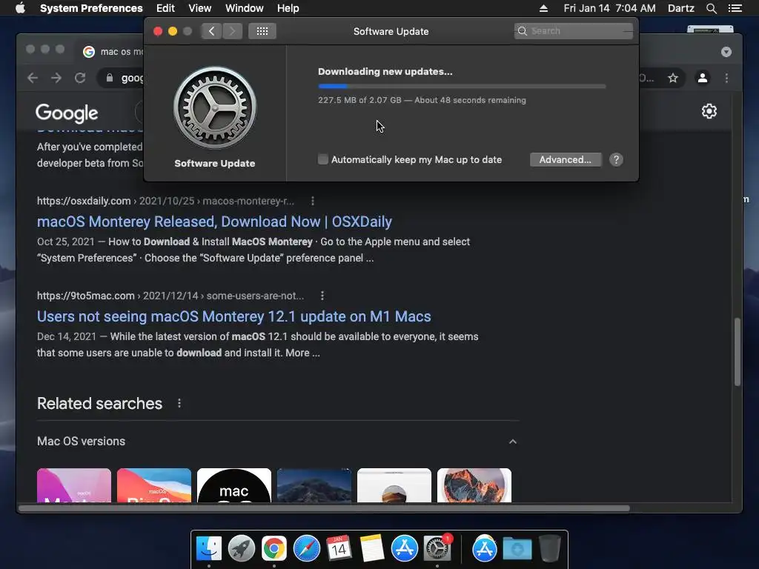Image resolution: width=759 pixels, height=569 pixels.
Task: Reload the page in Chrome
Action: click(x=80, y=78)
